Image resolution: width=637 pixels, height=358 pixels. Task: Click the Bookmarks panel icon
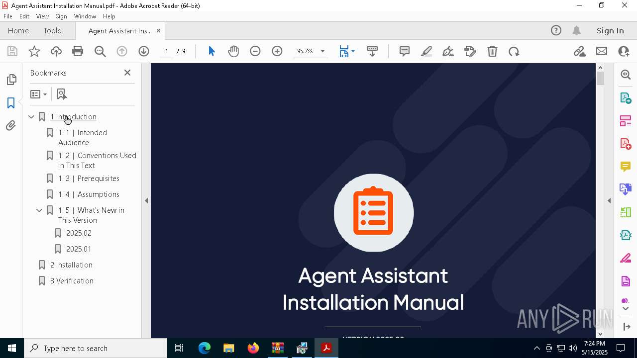coord(11,103)
